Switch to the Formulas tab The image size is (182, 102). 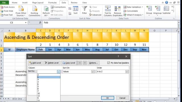[x=52, y=3]
